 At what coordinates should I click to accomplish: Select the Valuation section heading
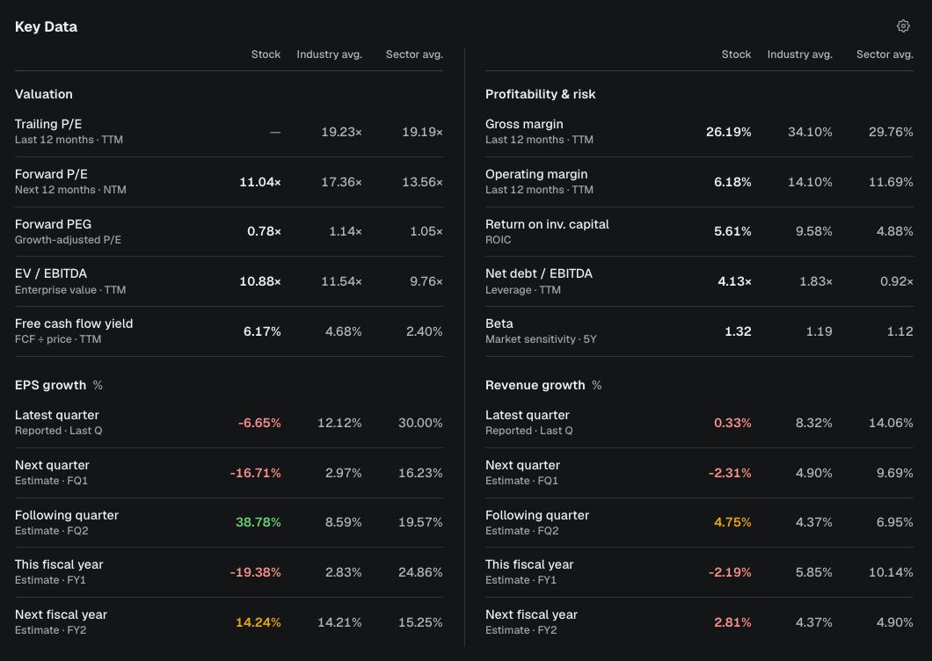[43, 94]
